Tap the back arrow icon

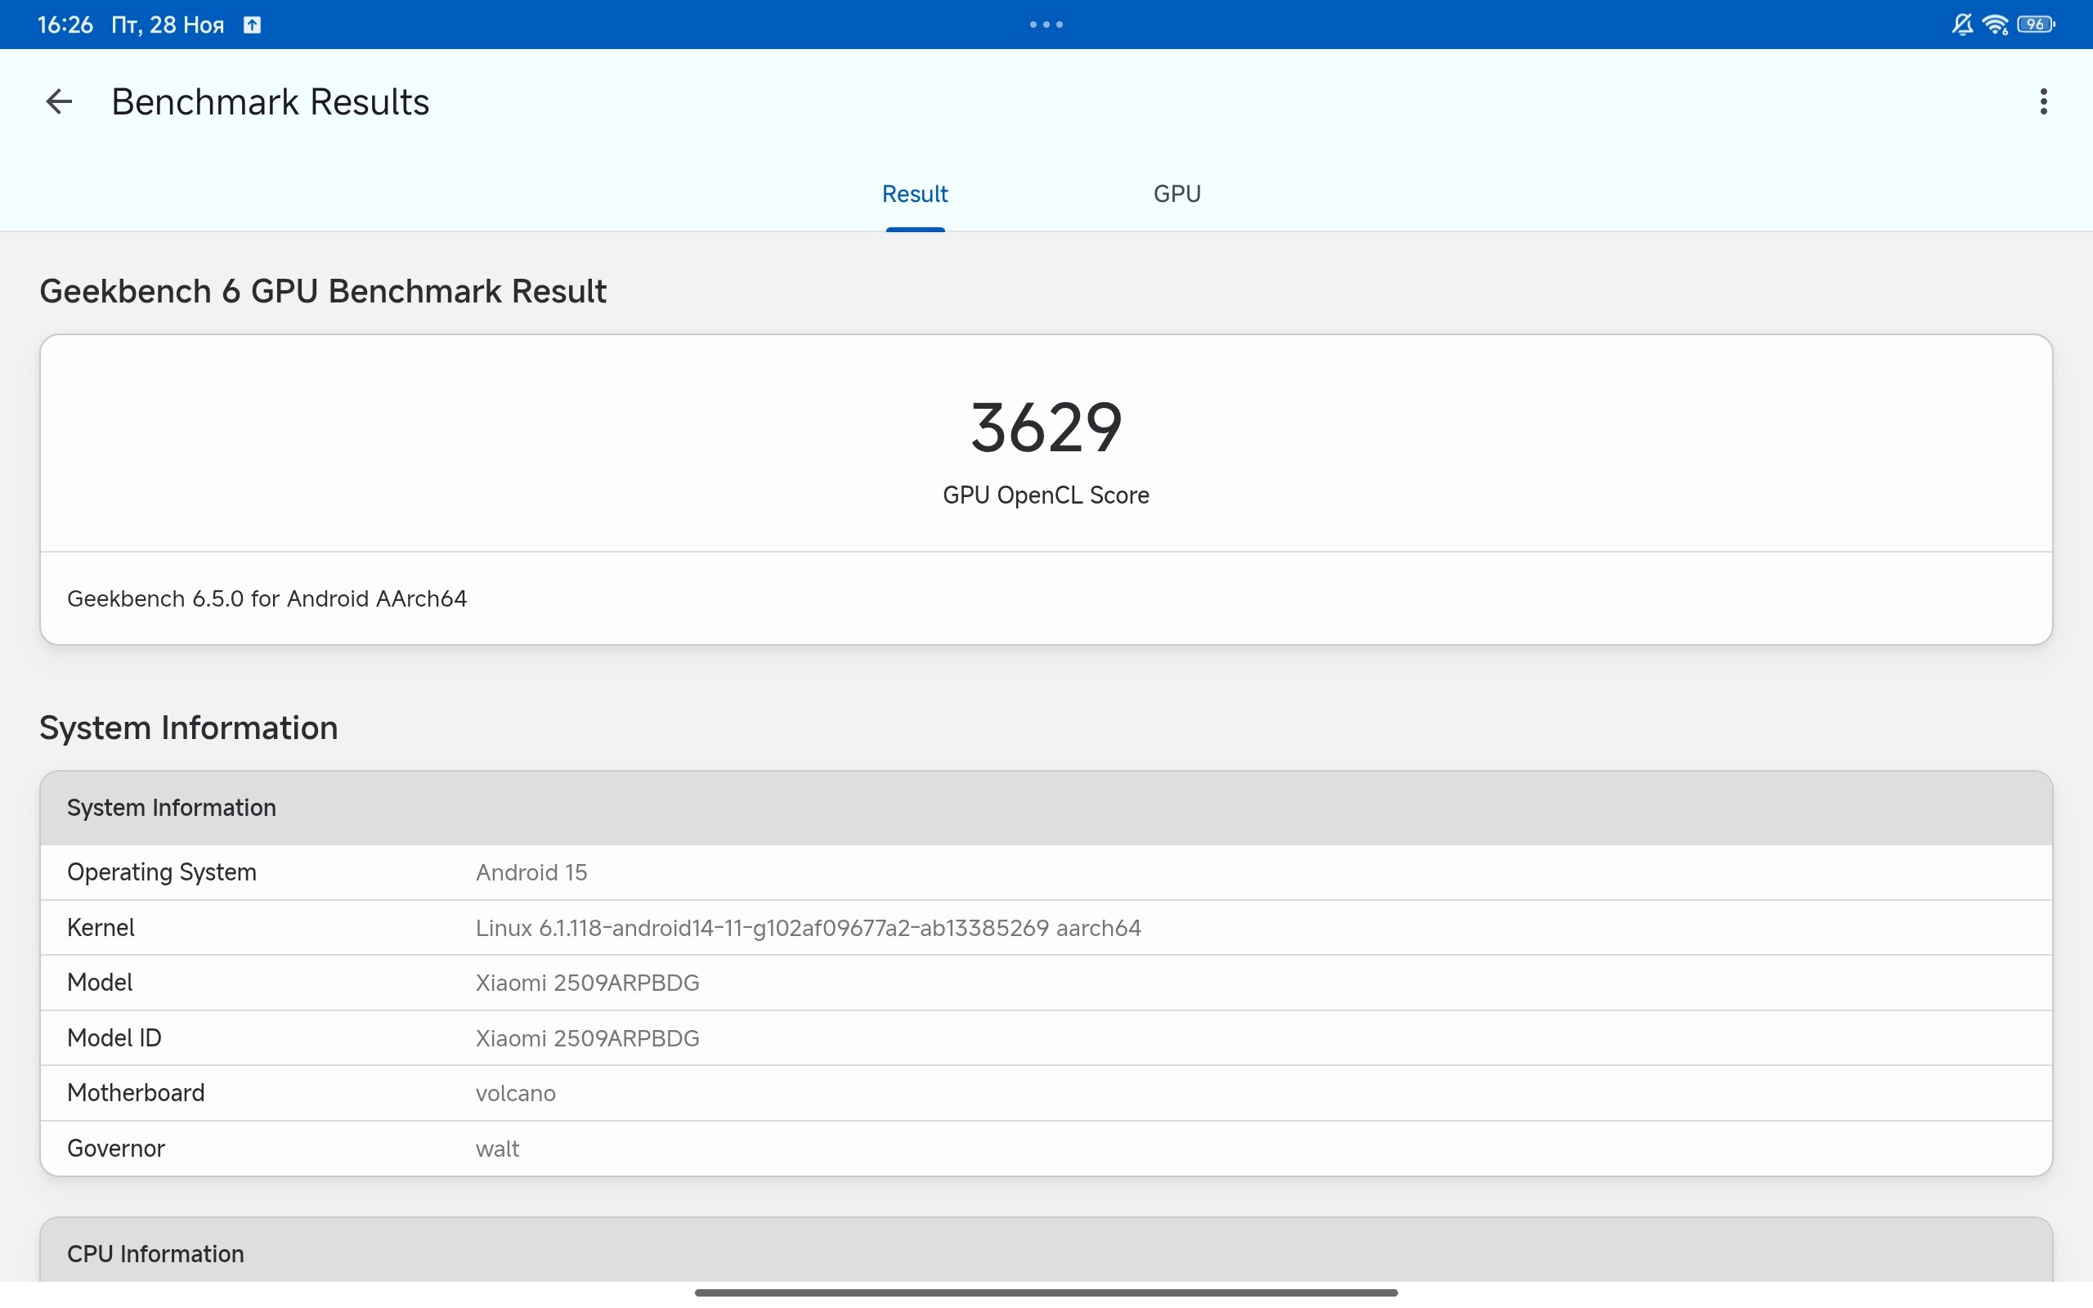tap(59, 102)
